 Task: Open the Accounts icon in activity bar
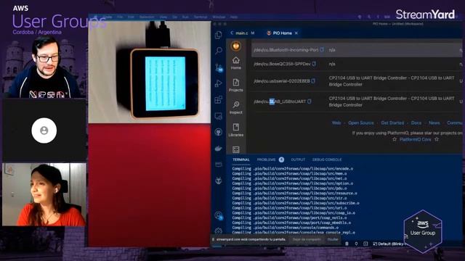(x=219, y=215)
